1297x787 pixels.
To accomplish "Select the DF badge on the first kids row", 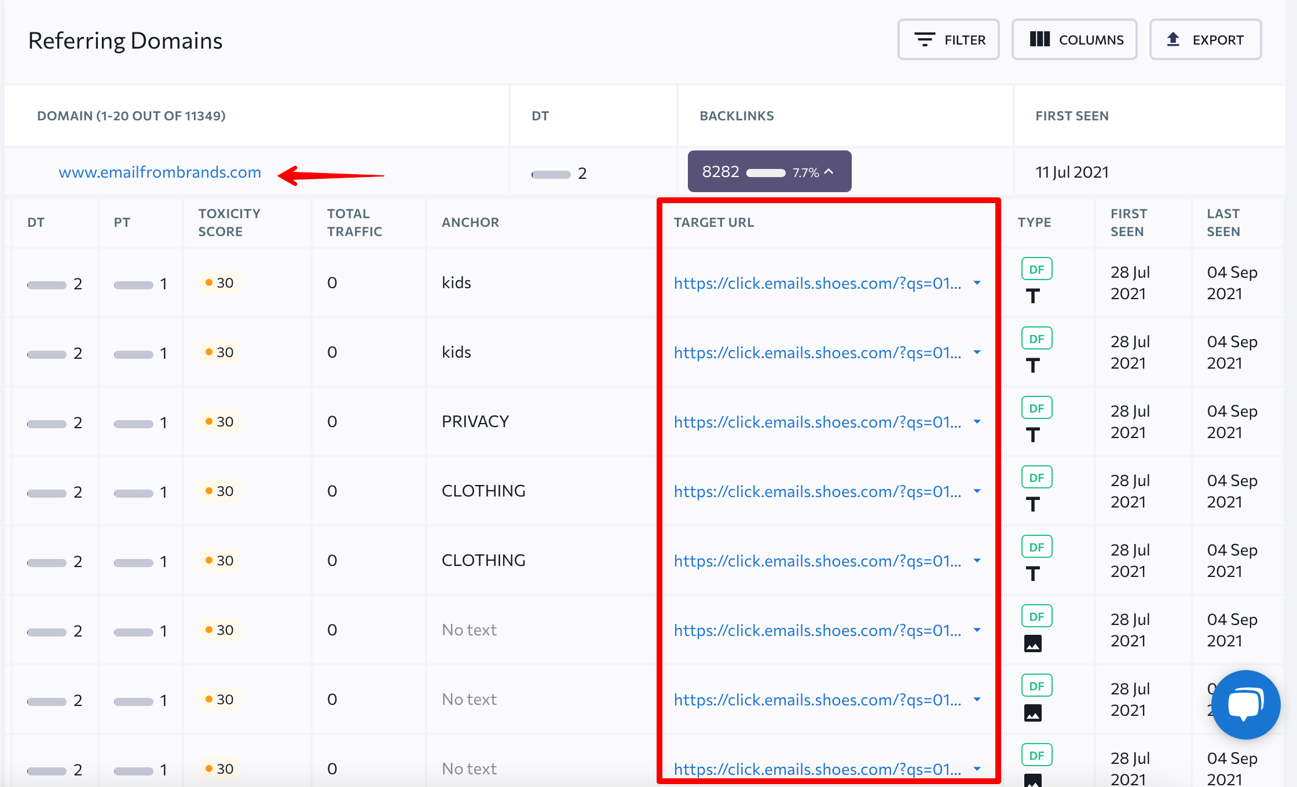I will [x=1036, y=269].
